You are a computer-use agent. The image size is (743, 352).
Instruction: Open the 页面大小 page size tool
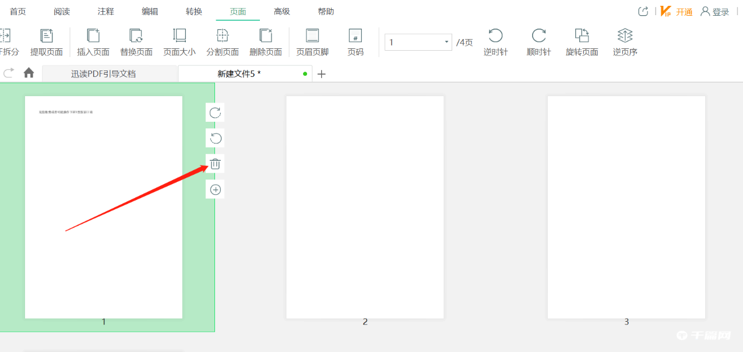(179, 36)
